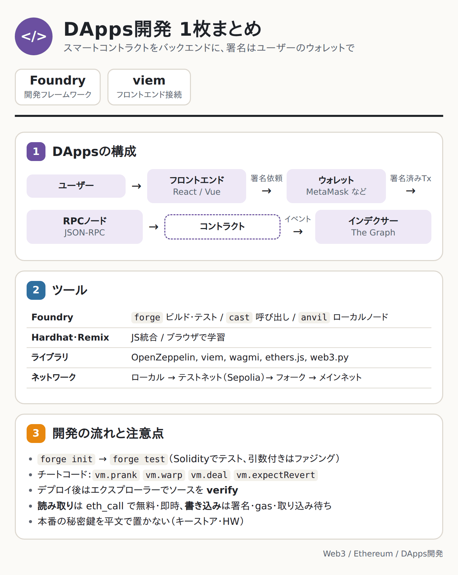The width and height of the screenshot is (458, 575).
Task: Click the vm.deal cheatcode tag
Action: click(209, 475)
